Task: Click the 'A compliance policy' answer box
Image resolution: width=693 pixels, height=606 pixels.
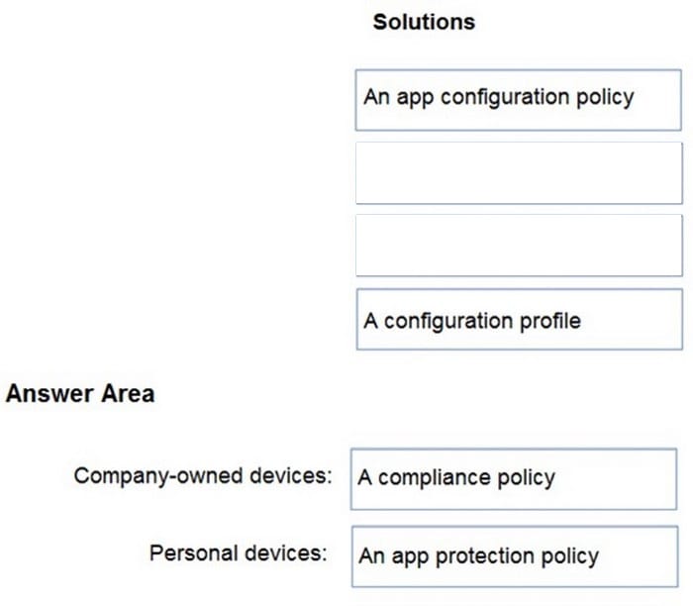Action: [x=514, y=479]
